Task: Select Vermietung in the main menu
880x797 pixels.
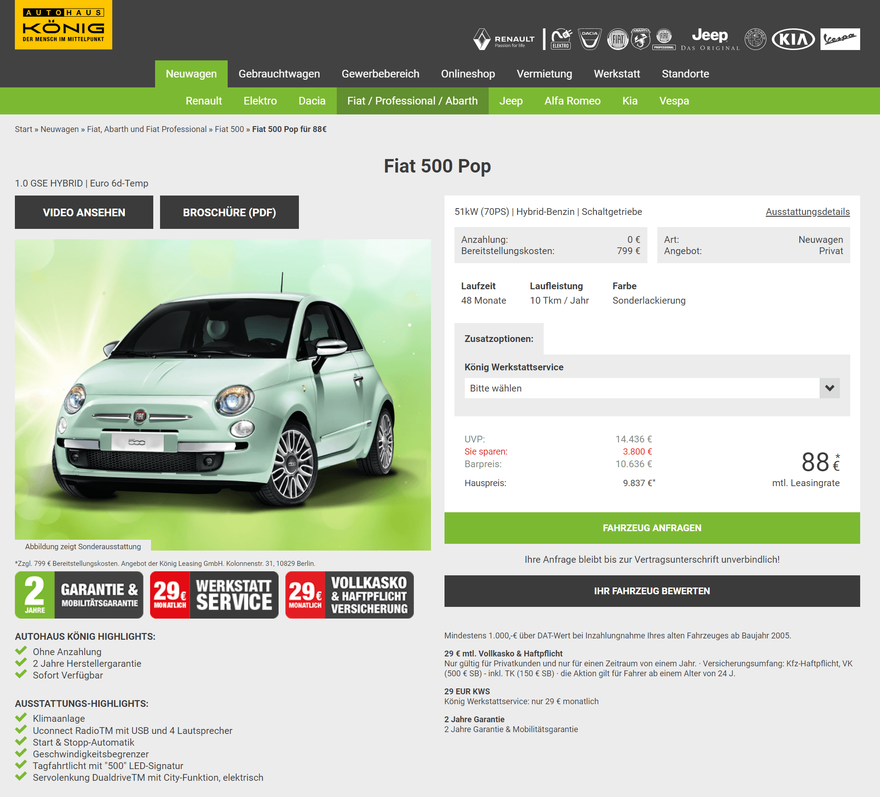Action: [544, 74]
